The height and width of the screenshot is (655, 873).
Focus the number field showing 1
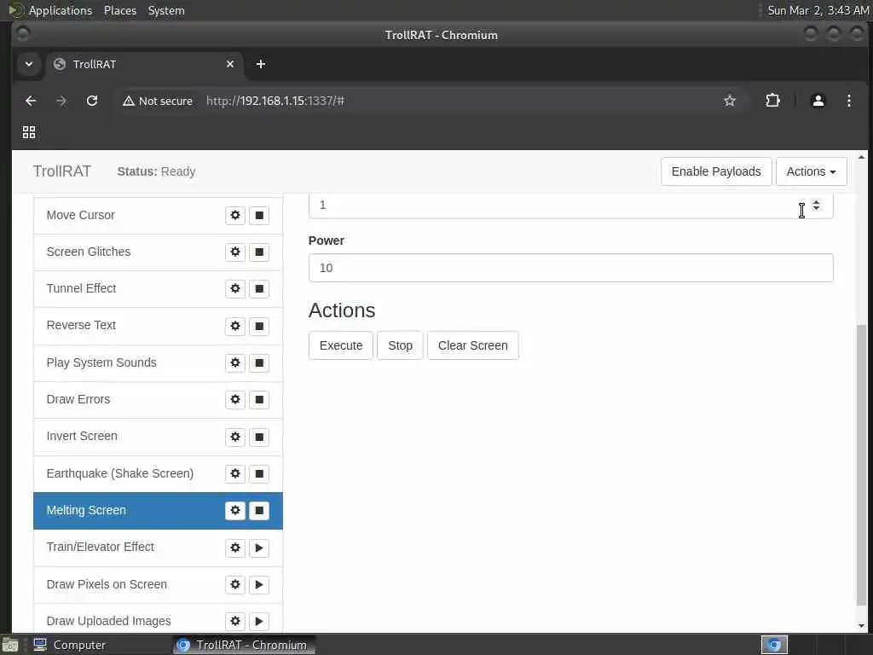[x=570, y=206]
